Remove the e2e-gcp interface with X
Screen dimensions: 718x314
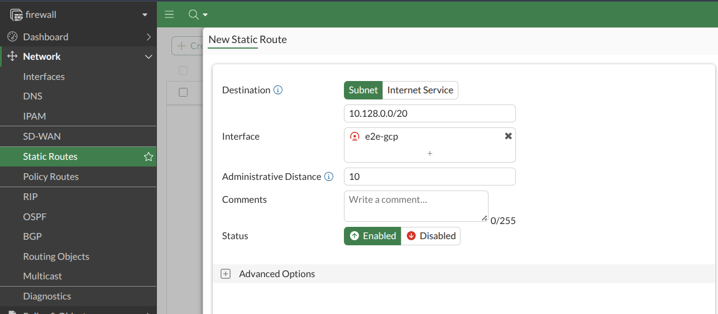[508, 136]
